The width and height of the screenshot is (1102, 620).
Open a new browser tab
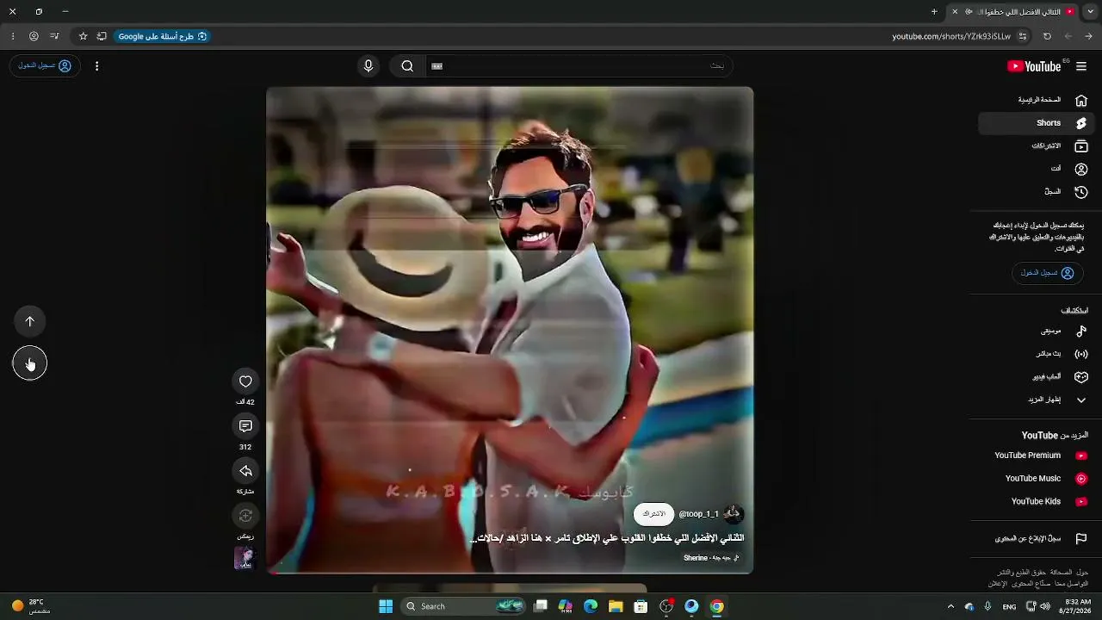934,12
